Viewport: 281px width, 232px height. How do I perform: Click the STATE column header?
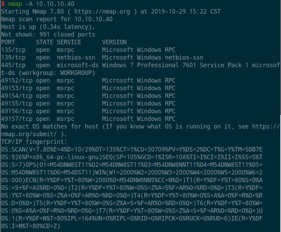(x=45, y=42)
